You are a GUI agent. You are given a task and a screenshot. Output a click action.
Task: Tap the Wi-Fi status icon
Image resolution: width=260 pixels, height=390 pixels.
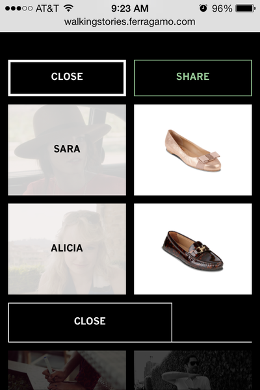(x=68, y=8)
